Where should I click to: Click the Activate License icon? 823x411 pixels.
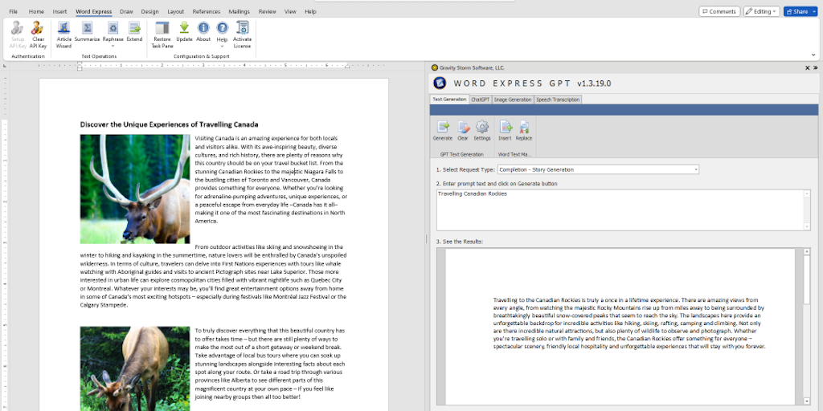[242, 30]
